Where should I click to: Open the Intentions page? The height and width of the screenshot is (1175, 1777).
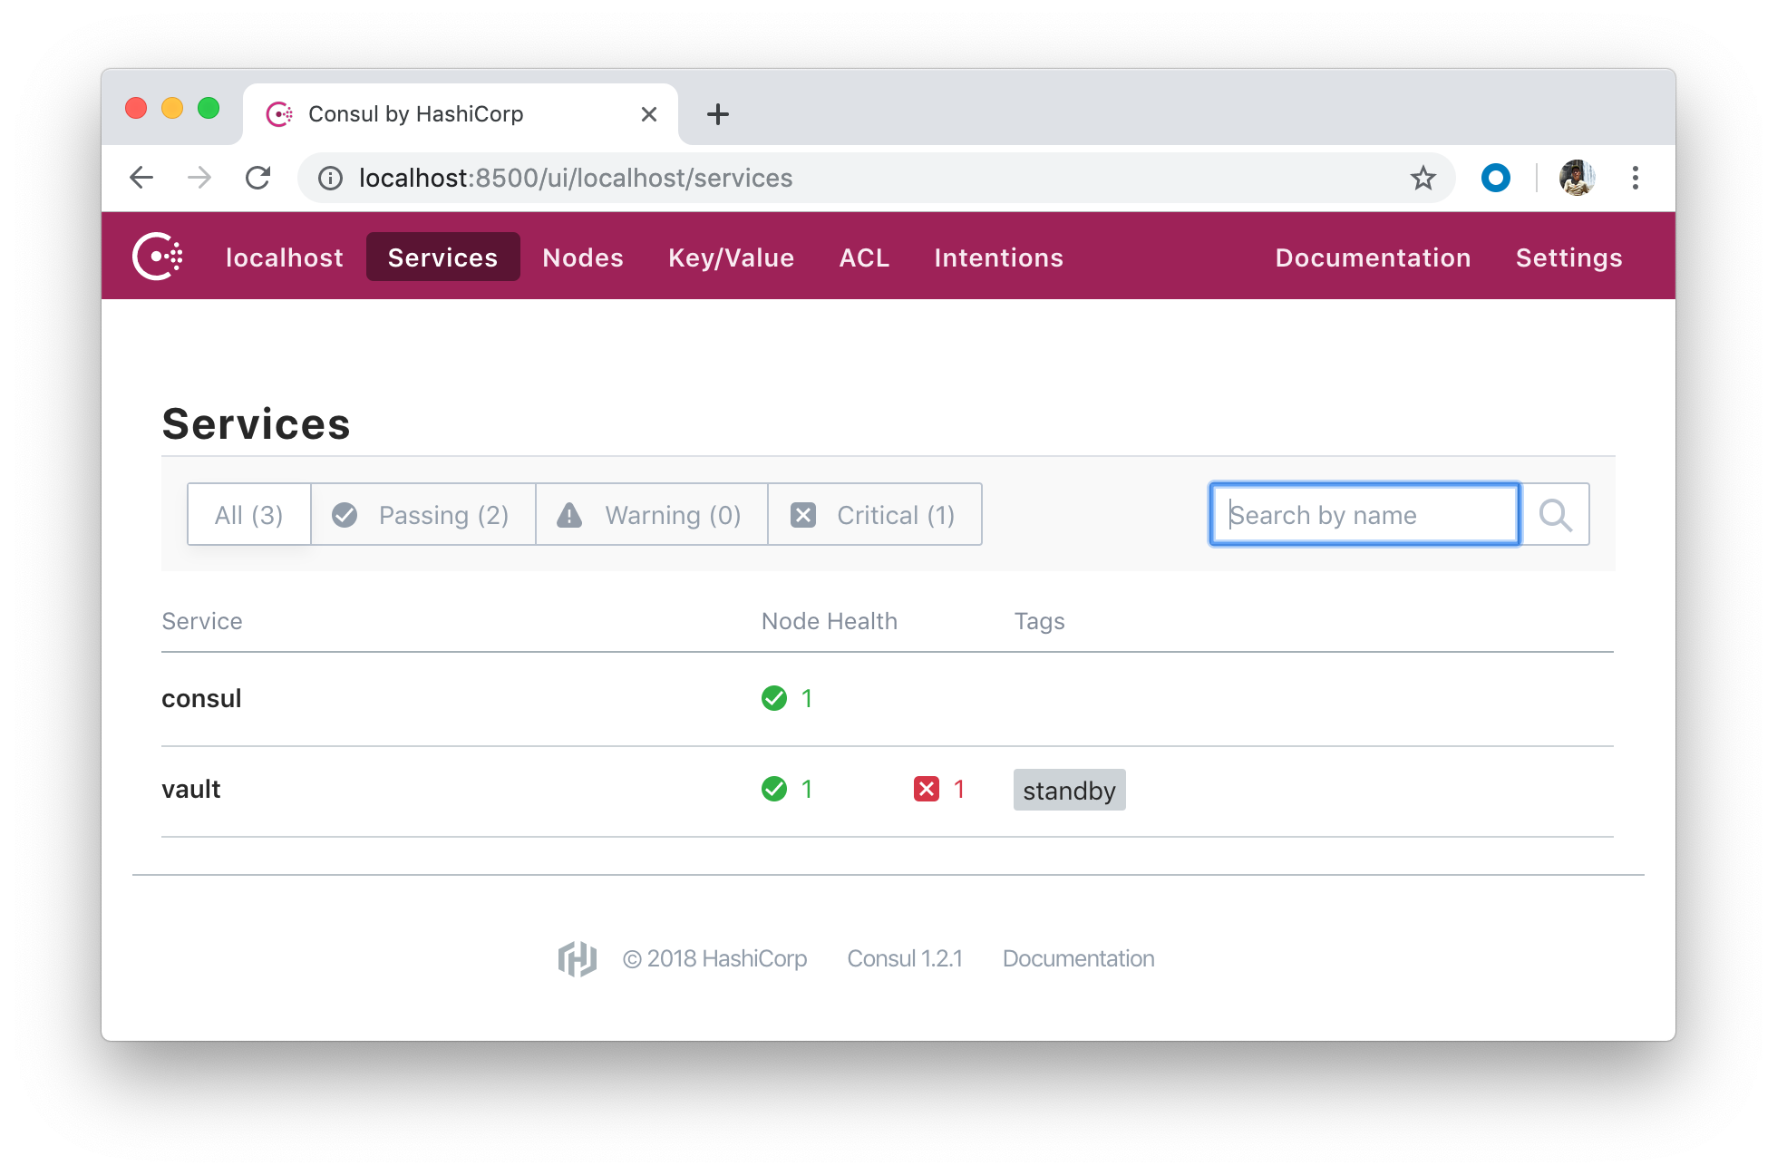[999, 257]
